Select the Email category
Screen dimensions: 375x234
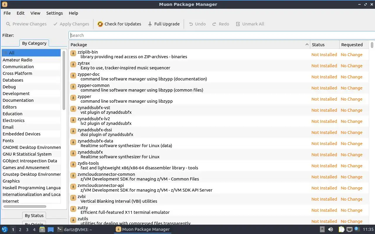pyautogui.click(x=31, y=127)
